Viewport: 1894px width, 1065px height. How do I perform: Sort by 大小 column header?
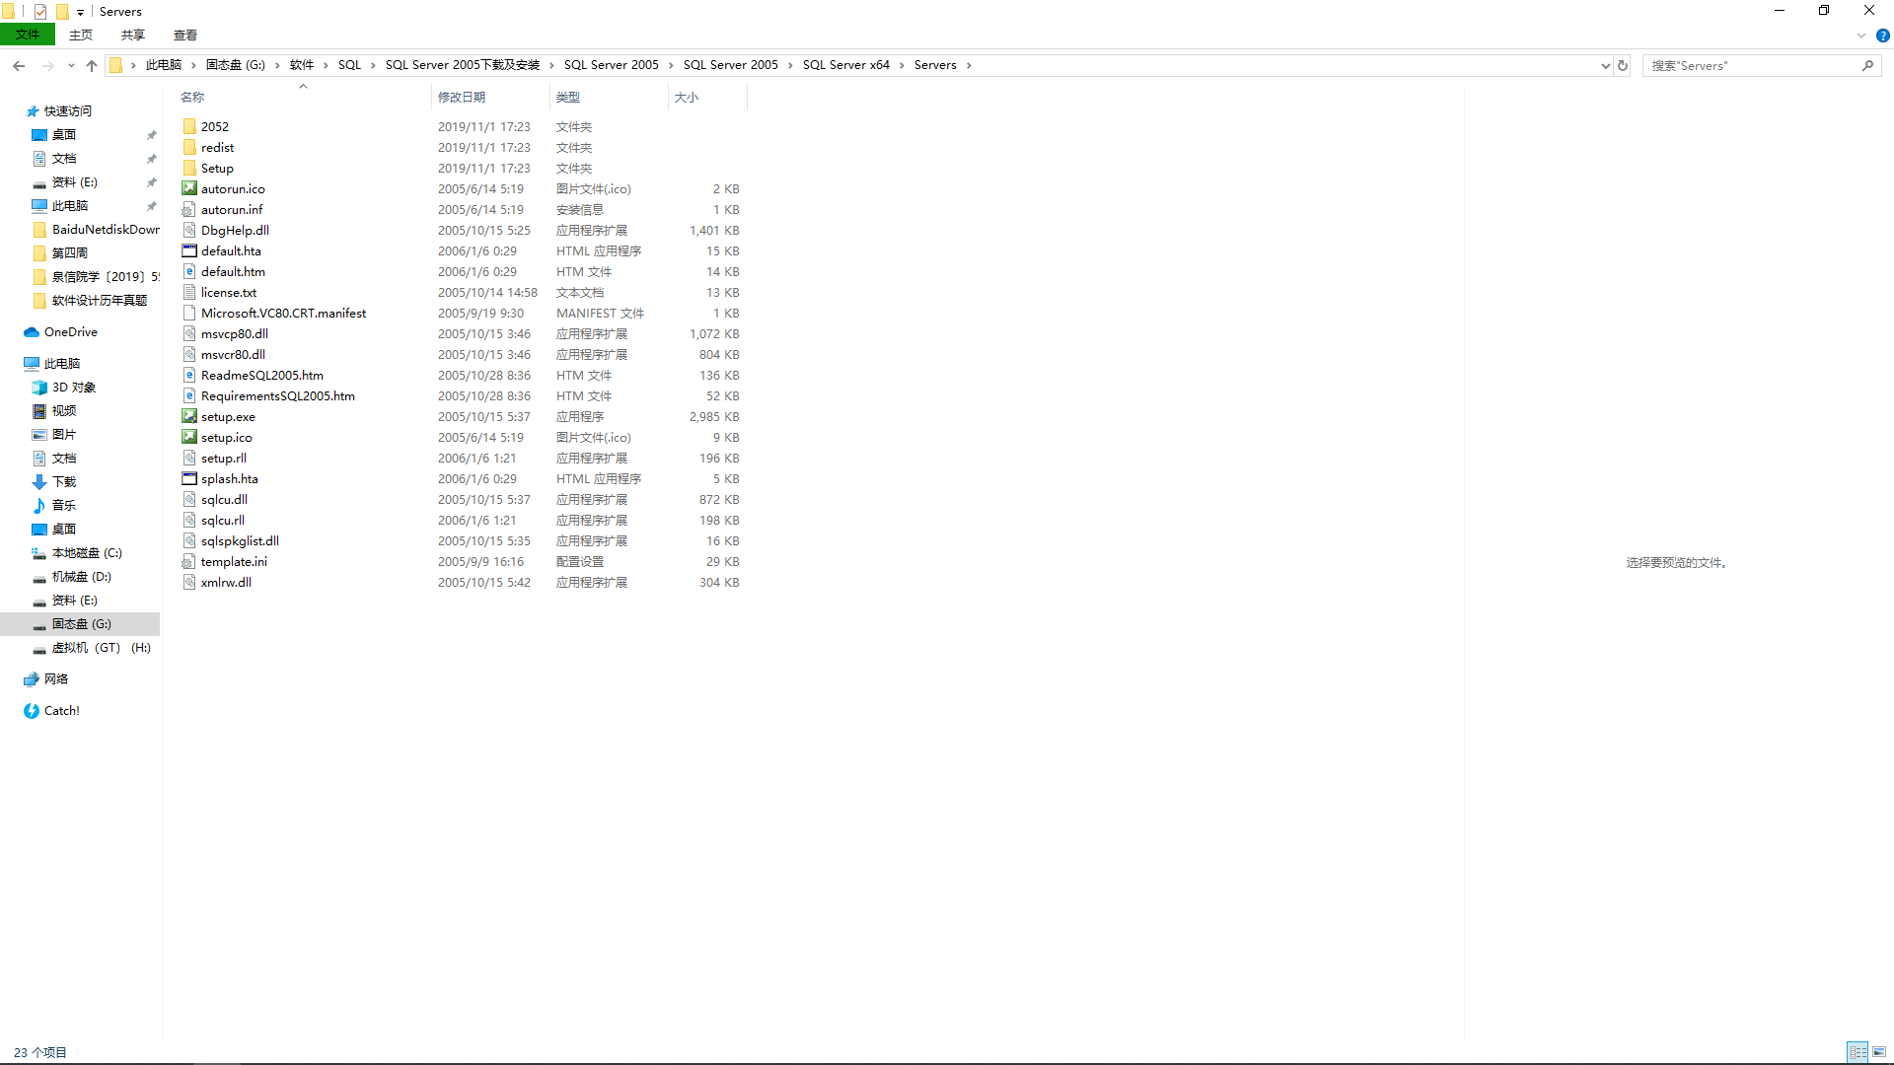(686, 97)
